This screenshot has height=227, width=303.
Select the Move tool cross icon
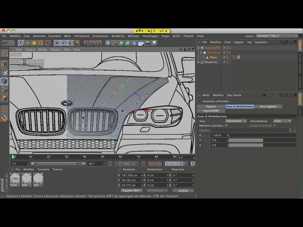27,43
